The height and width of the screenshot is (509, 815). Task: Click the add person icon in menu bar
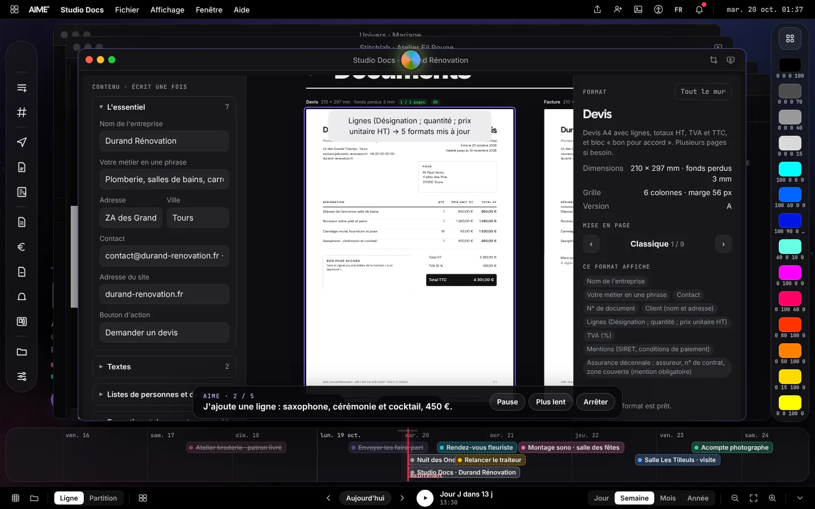(x=617, y=10)
